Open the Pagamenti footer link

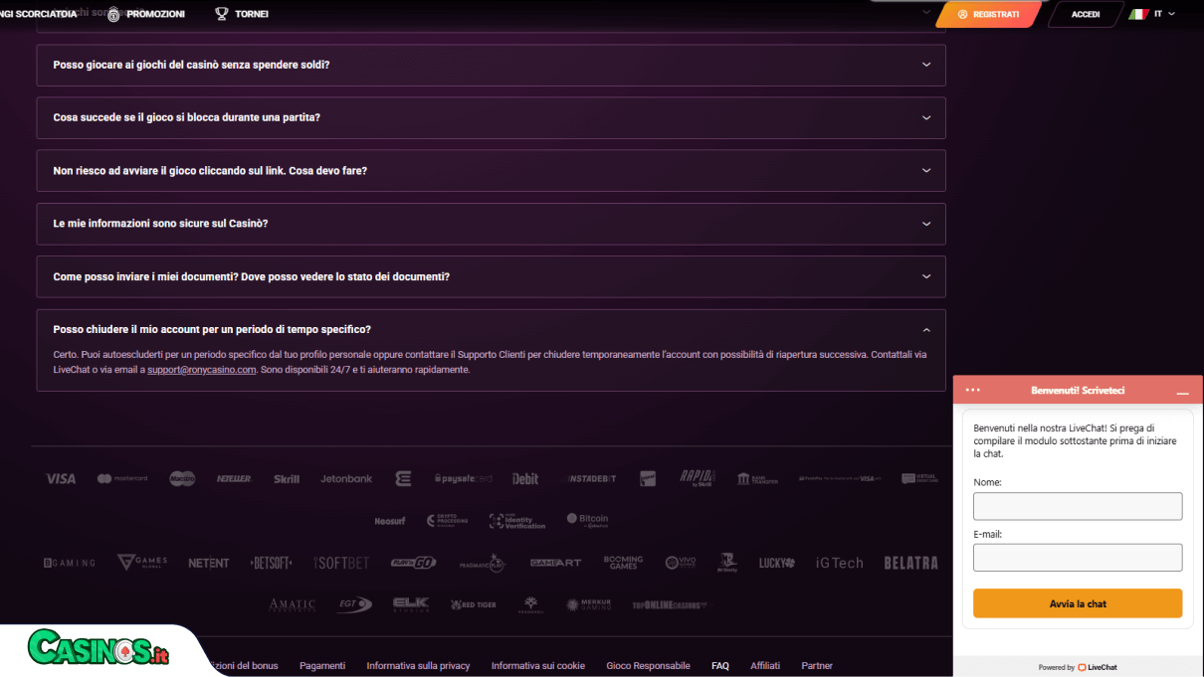322,666
